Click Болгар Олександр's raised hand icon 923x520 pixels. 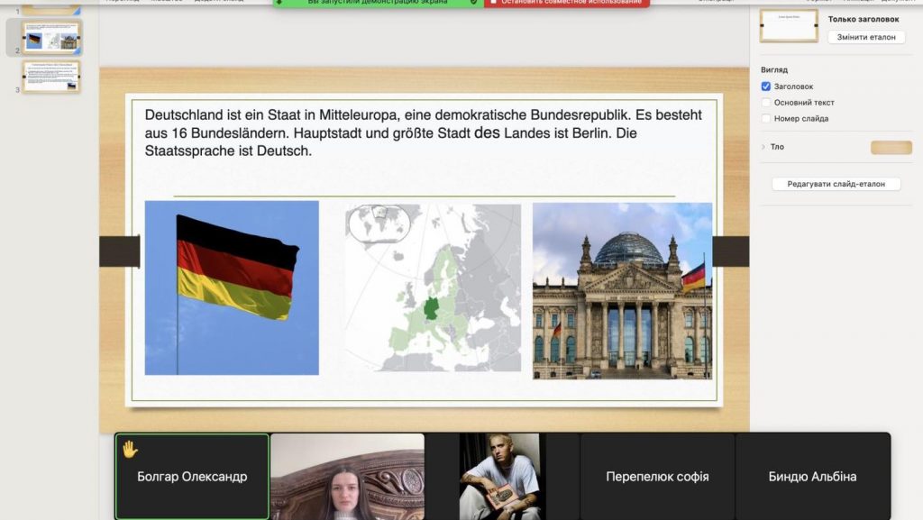pyautogui.click(x=130, y=450)
